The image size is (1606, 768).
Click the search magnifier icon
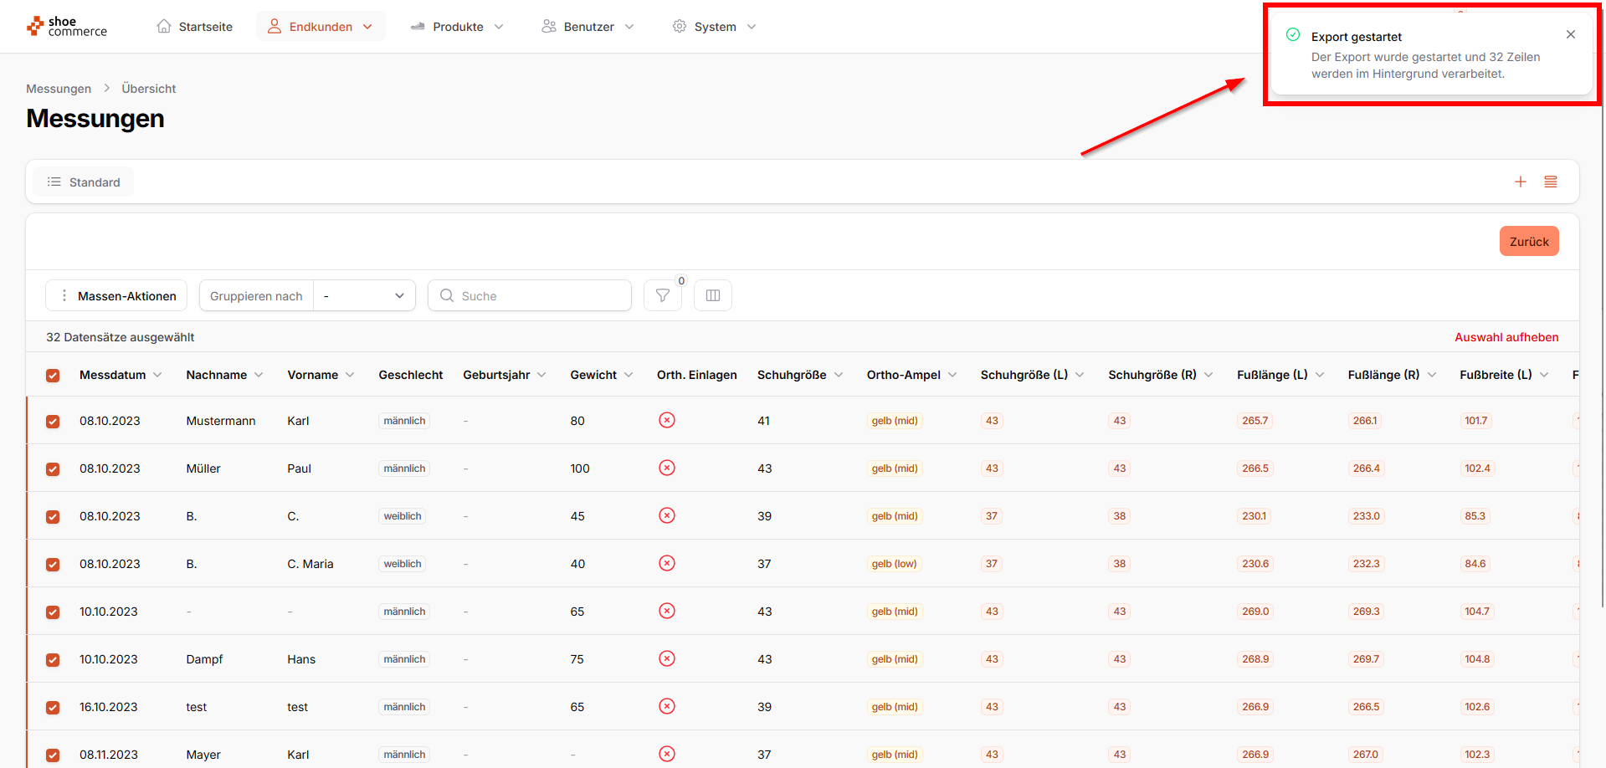[447, 295]
